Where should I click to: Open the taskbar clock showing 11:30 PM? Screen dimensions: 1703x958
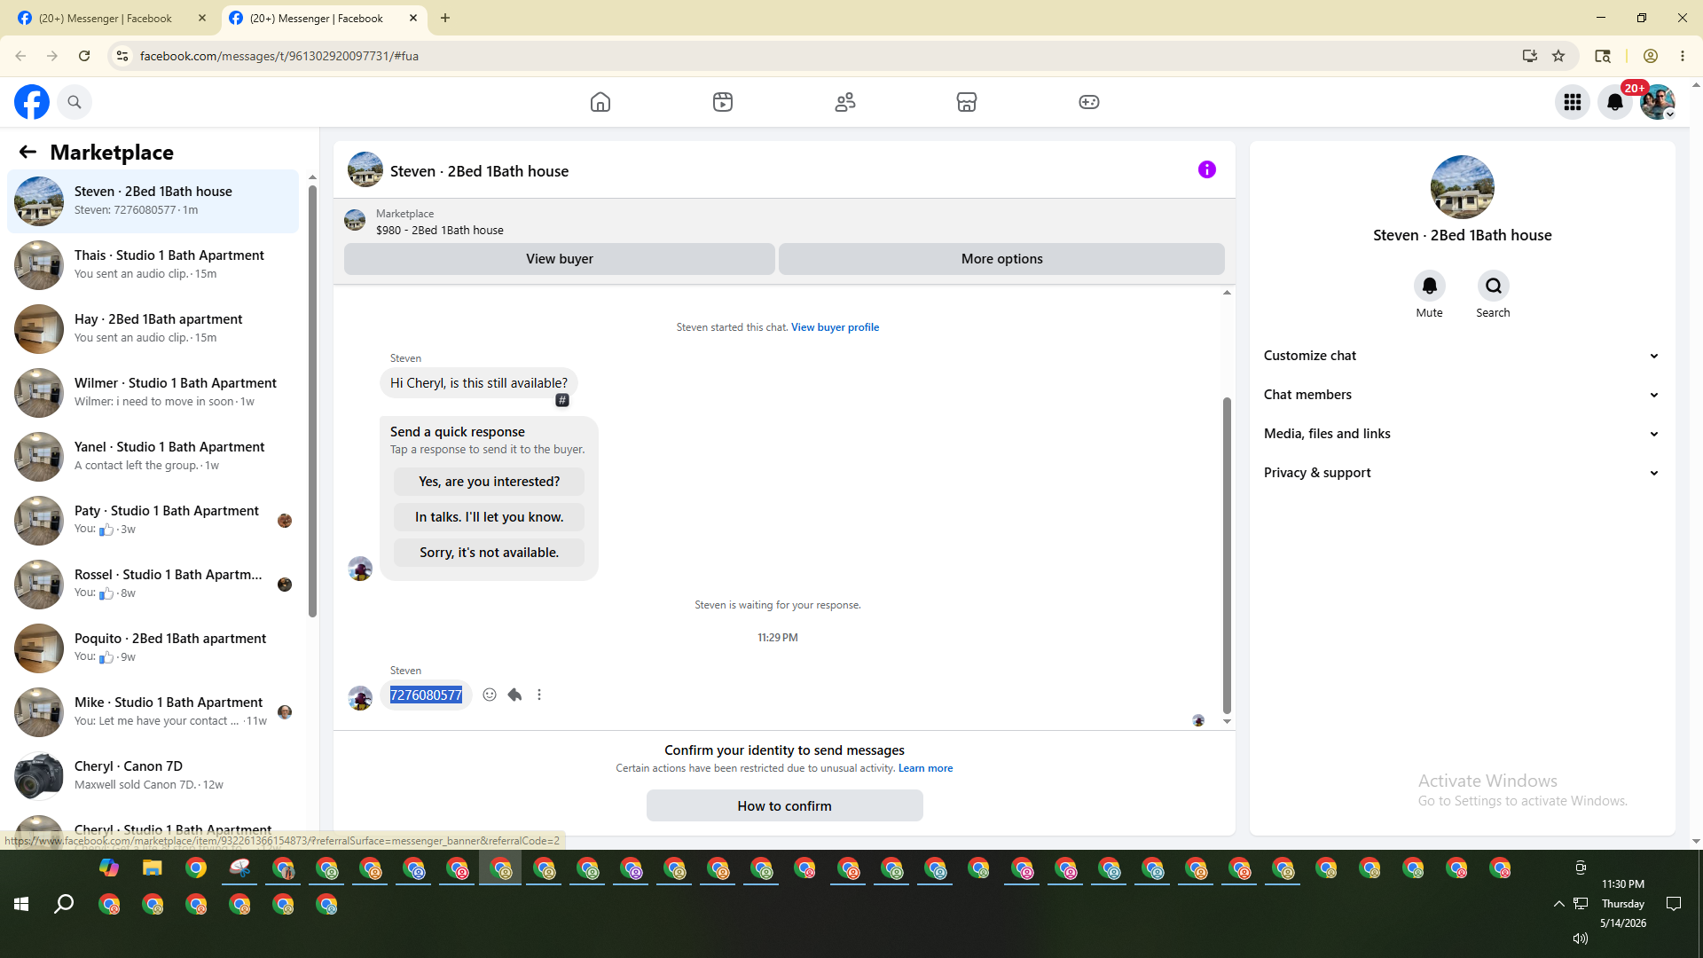(1623, 904)
